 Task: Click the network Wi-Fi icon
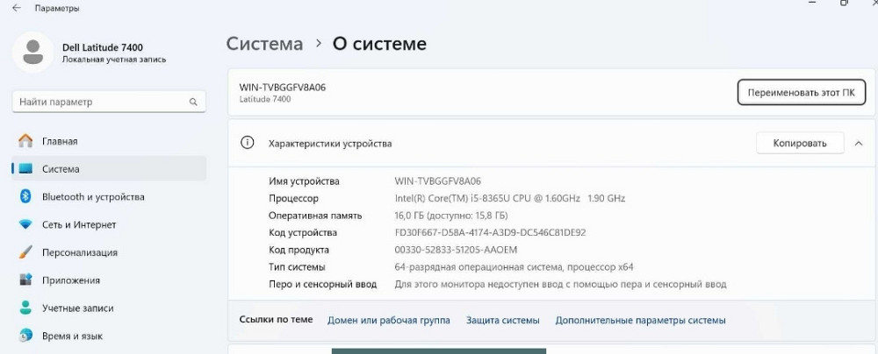25,225
